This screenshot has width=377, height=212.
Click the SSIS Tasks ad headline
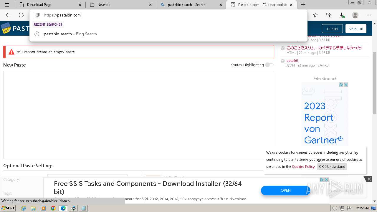(x=148, y=188)
